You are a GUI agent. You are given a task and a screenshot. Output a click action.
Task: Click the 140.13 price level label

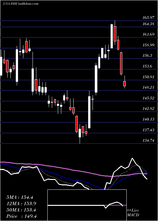(x=149, y=119)
